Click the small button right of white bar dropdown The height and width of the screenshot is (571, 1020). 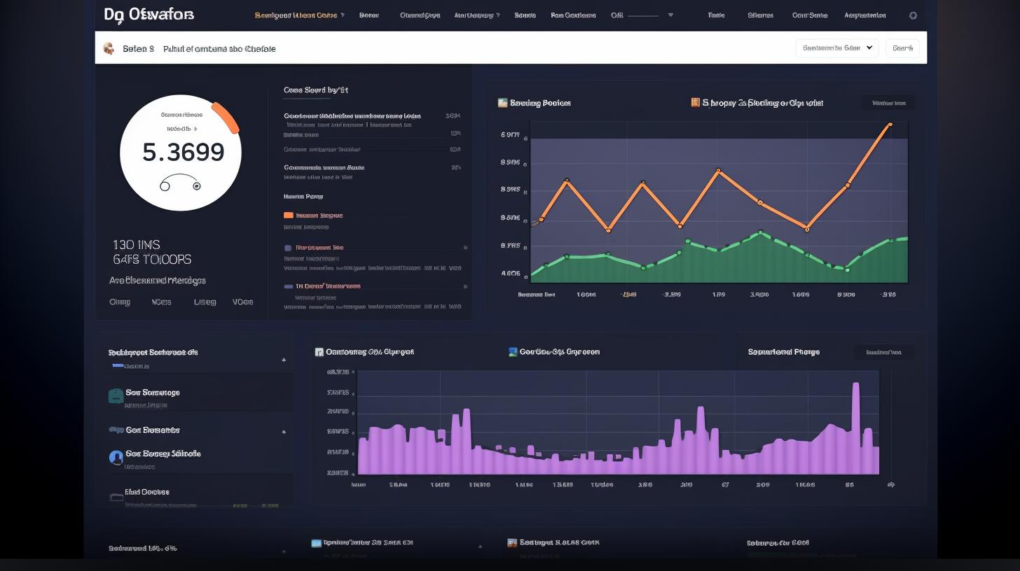click(x=902, y=48)
